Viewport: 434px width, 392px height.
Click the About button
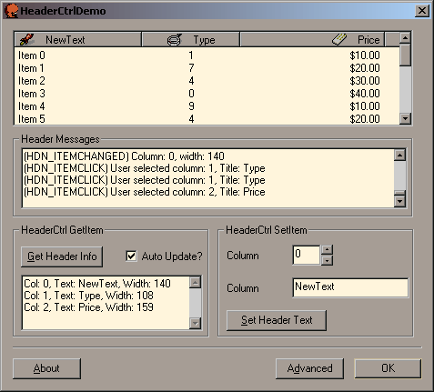[46, 368]
